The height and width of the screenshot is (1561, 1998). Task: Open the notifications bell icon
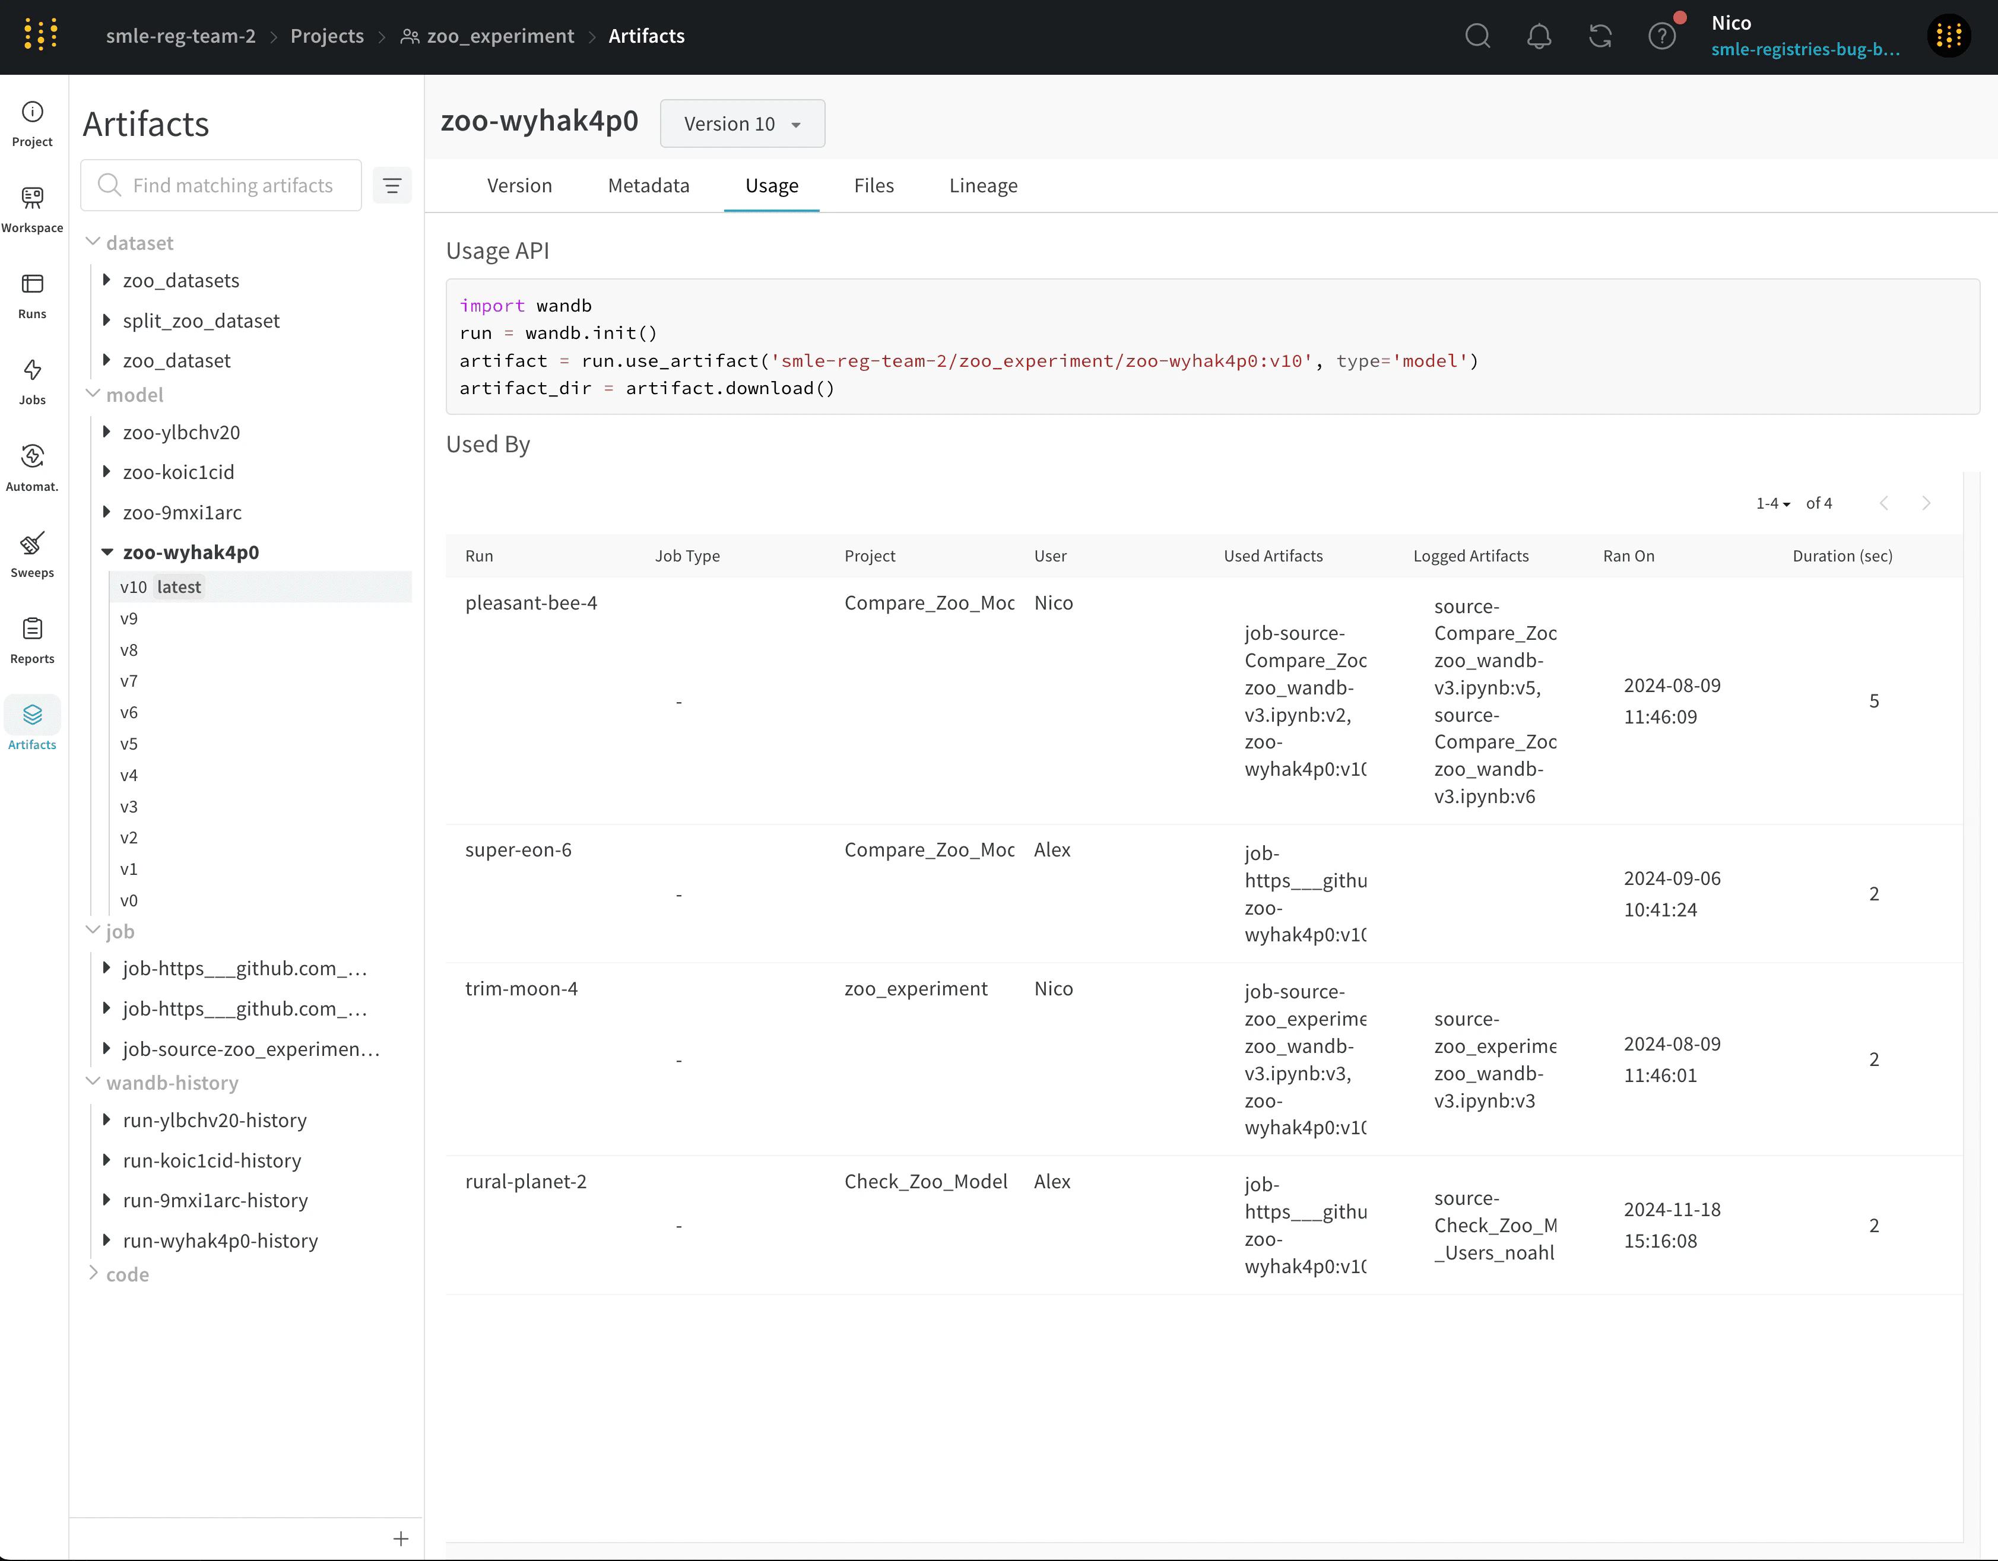[x=1539, y=37]
